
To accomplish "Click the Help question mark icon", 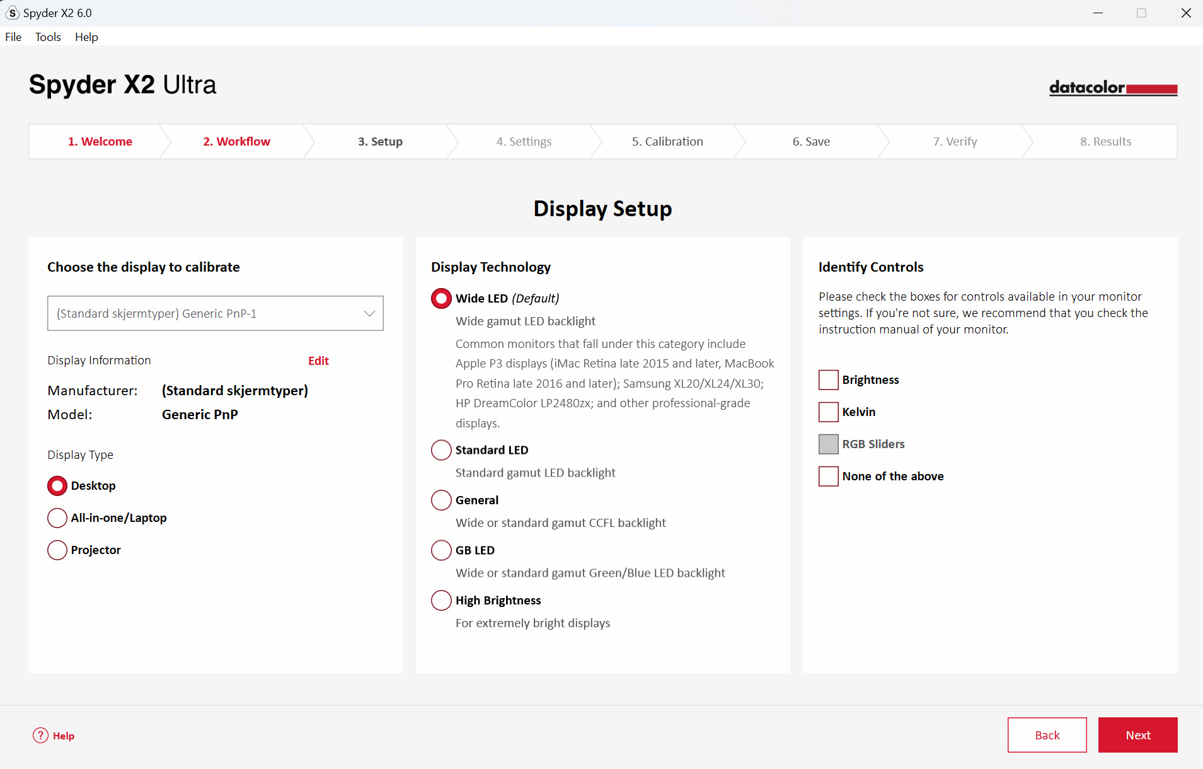I will tap(40, 736).
